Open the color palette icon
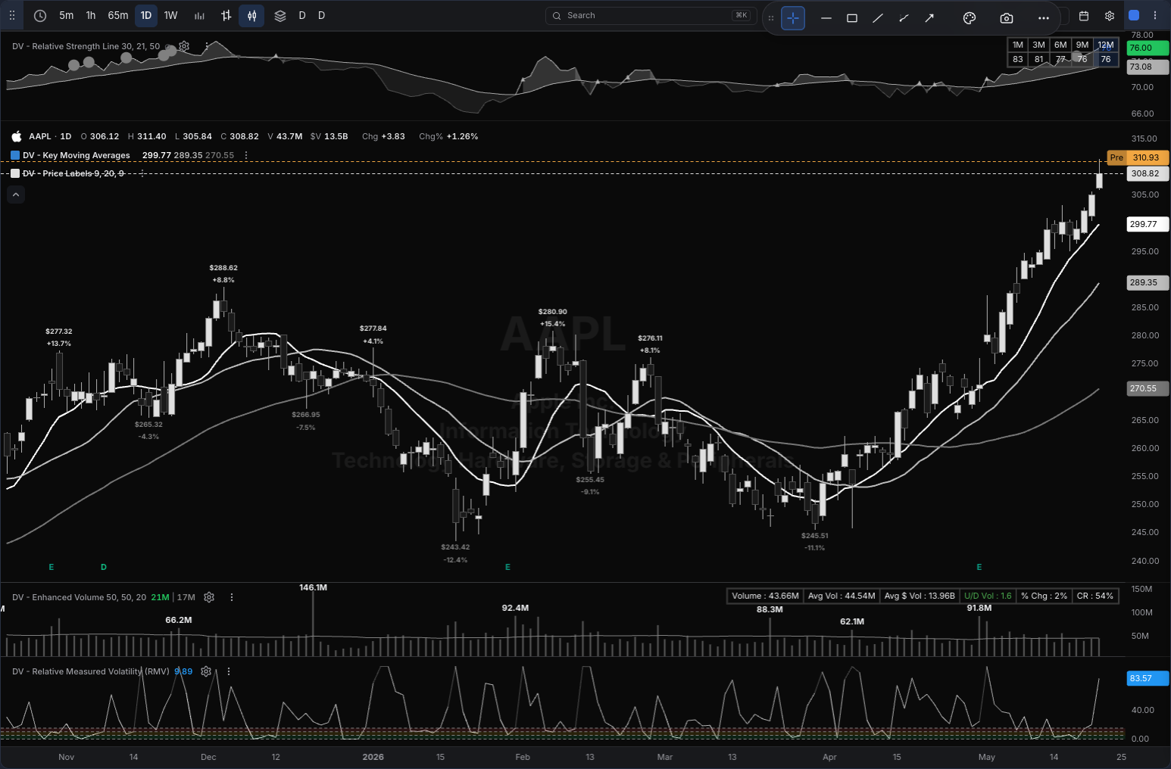This screenshot has height=769, width=1171. (970, 18)
